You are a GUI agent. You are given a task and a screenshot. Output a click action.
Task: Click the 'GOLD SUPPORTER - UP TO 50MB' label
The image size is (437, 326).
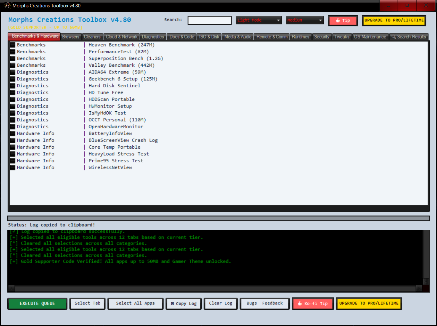pos(45,28)
